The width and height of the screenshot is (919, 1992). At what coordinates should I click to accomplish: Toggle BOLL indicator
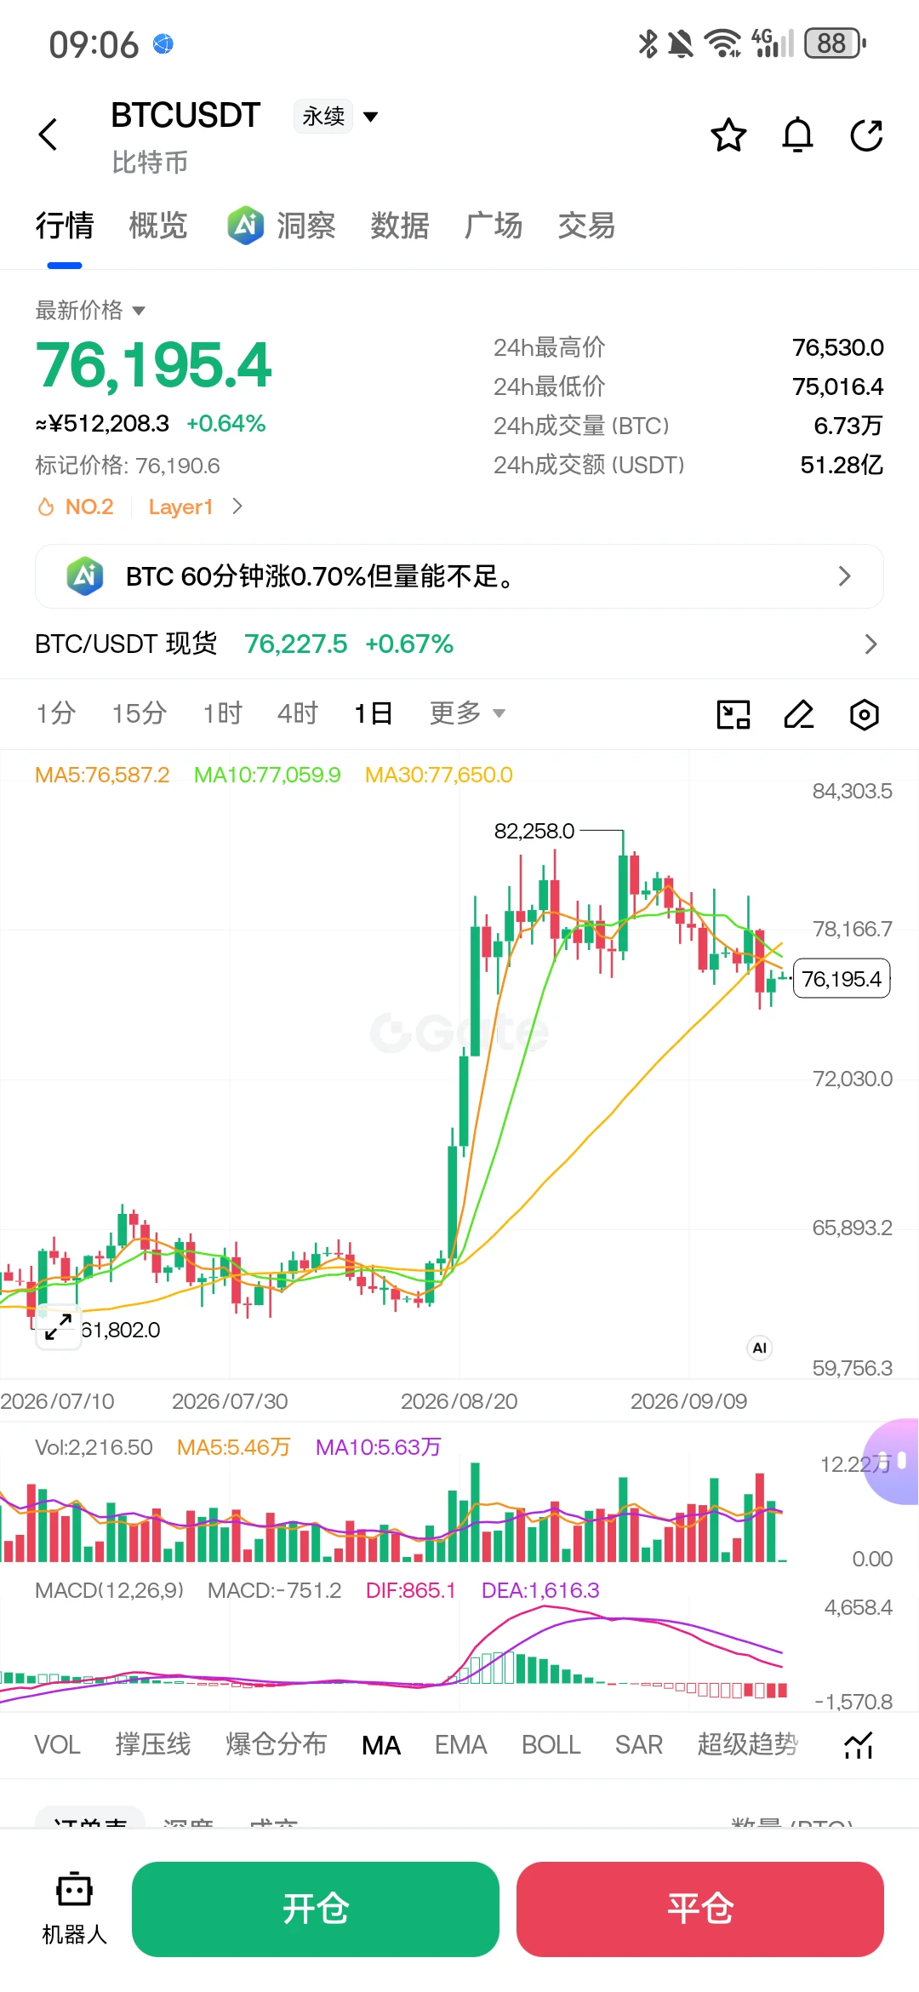(551, 1745)
